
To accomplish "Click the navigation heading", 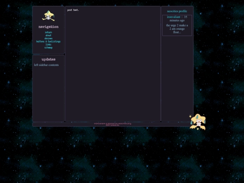I will point(48,27).
